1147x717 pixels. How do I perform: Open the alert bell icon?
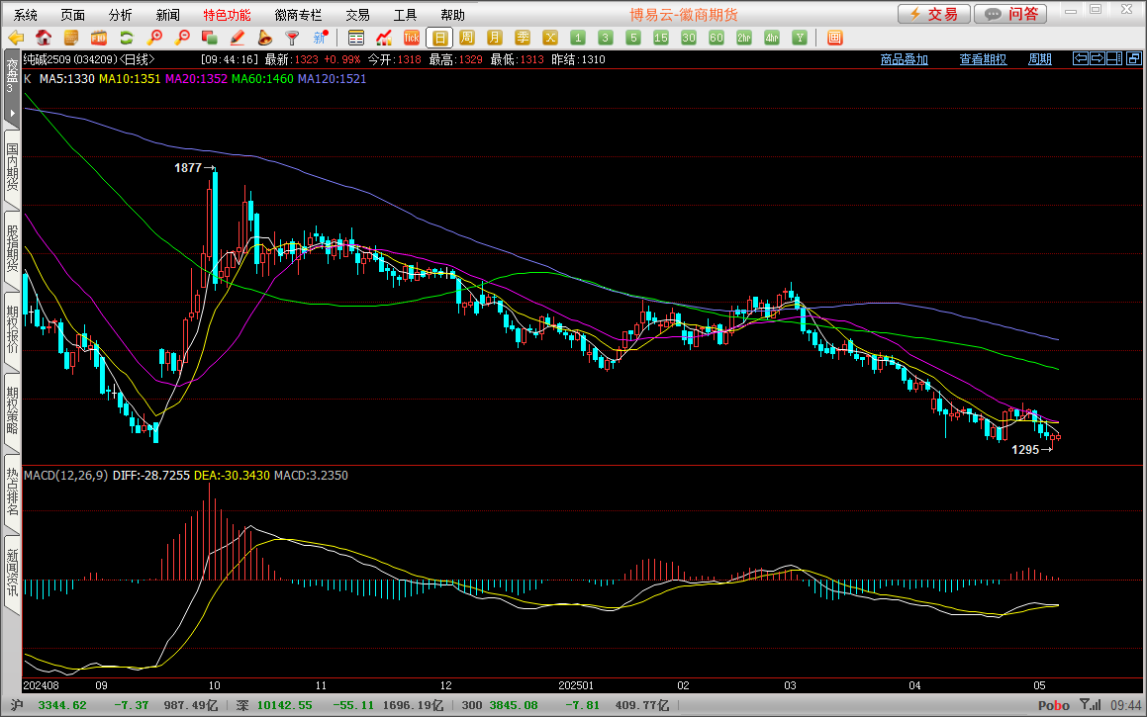[265, 38]
